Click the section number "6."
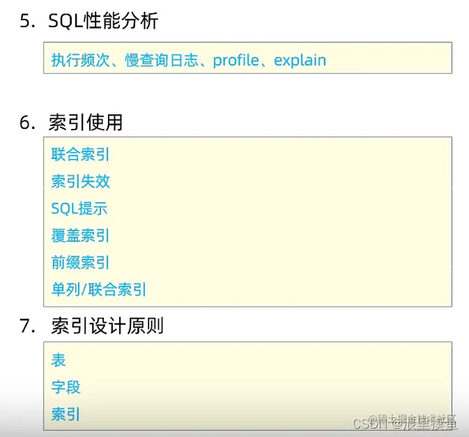Viewport: 469px width, 437px height. pos(27,123)
